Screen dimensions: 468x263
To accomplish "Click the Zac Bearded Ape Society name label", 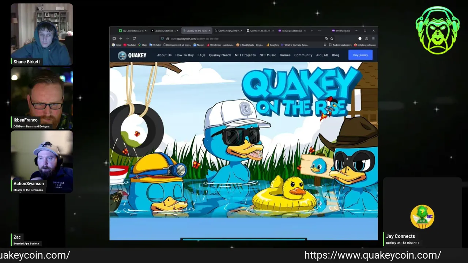I will (x=26, y=240).
